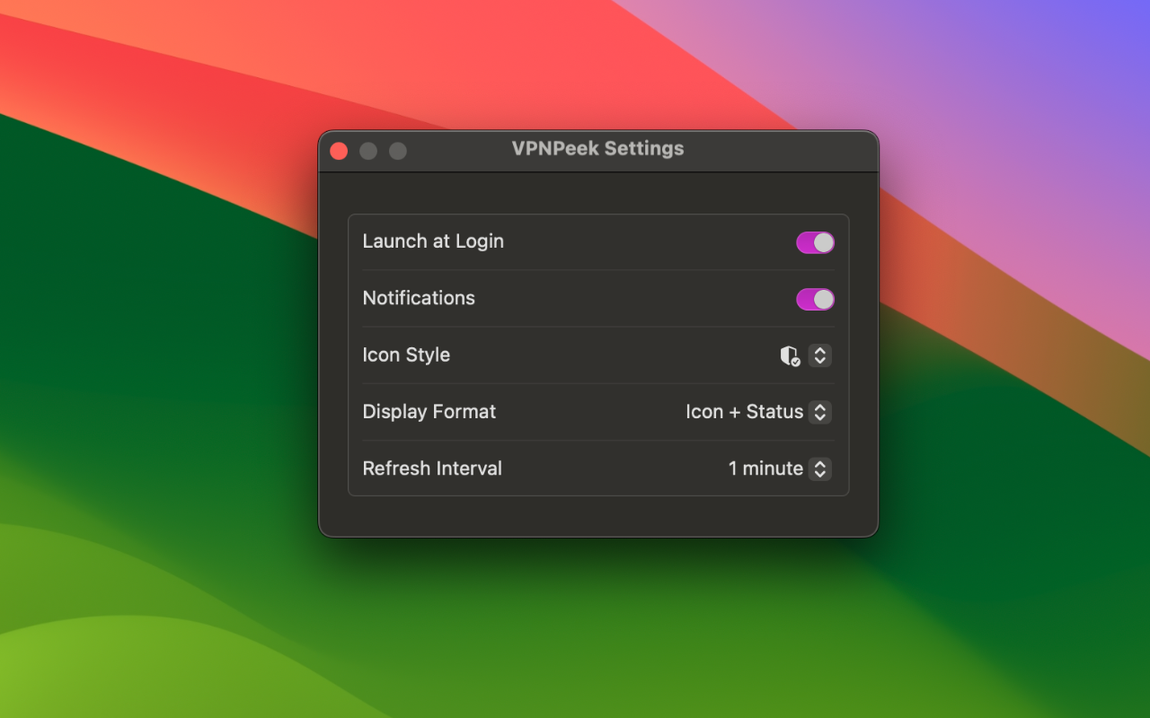The image size is (1150, 718).
Task: Choose the 1 minute interval value
Action: coord(765,468)
